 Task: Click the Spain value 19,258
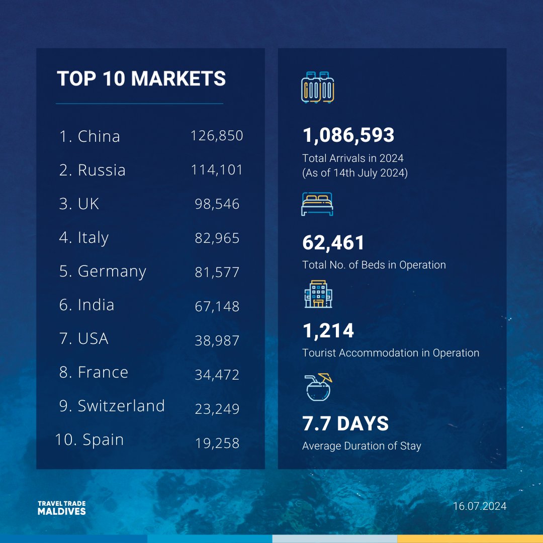(x=217, y=443)
